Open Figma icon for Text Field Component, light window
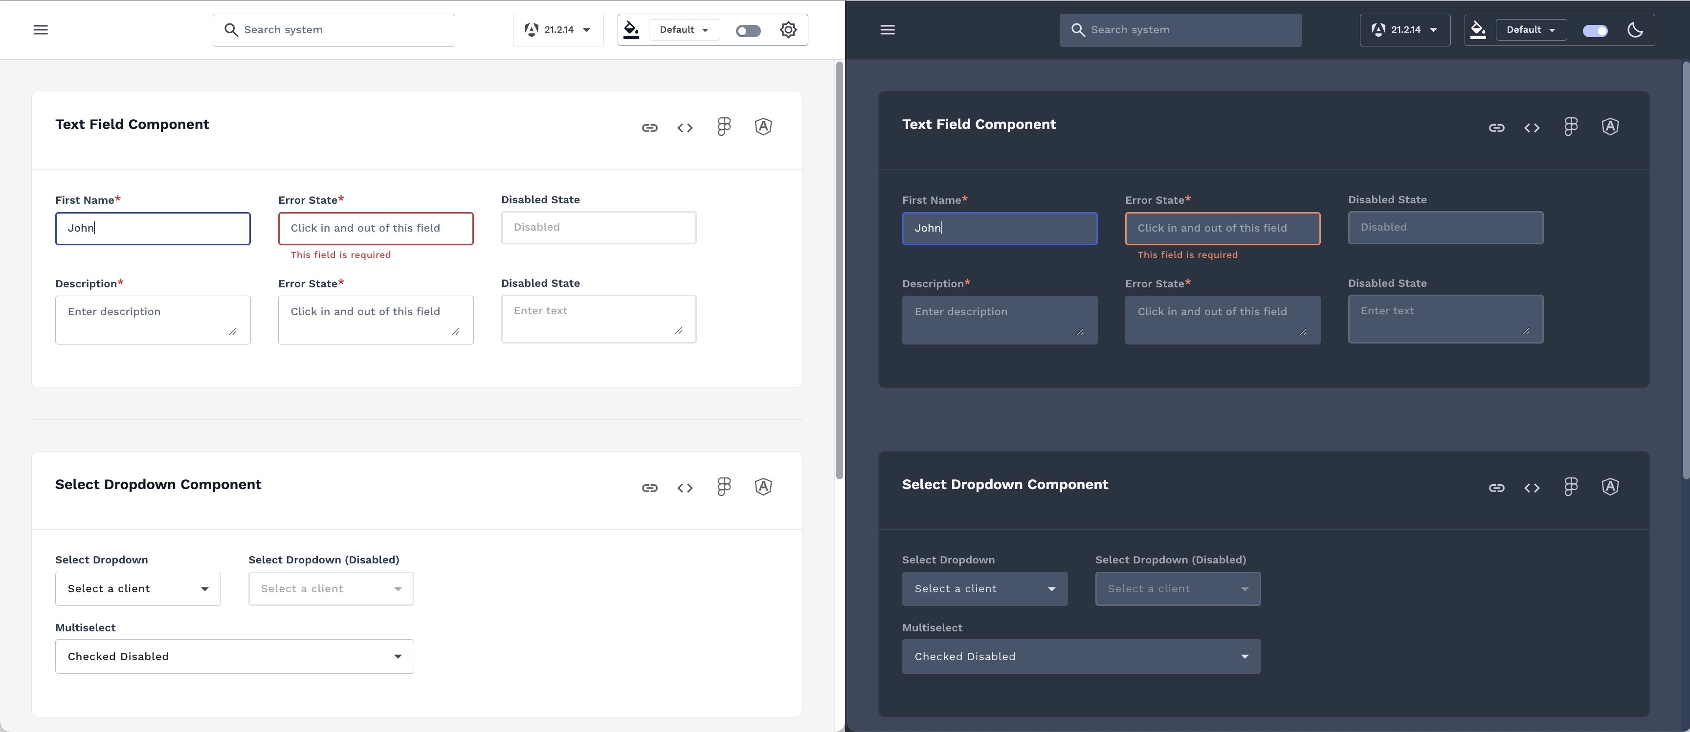The image size is (1690, 732). pyautogui.click(x=724, y=127)
